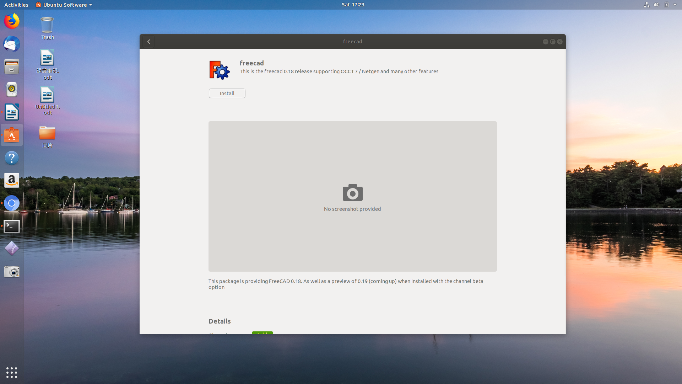Screen dimensions: 682x384
Task: Select the 圖片 desktop folder
Action: (47, 137)
